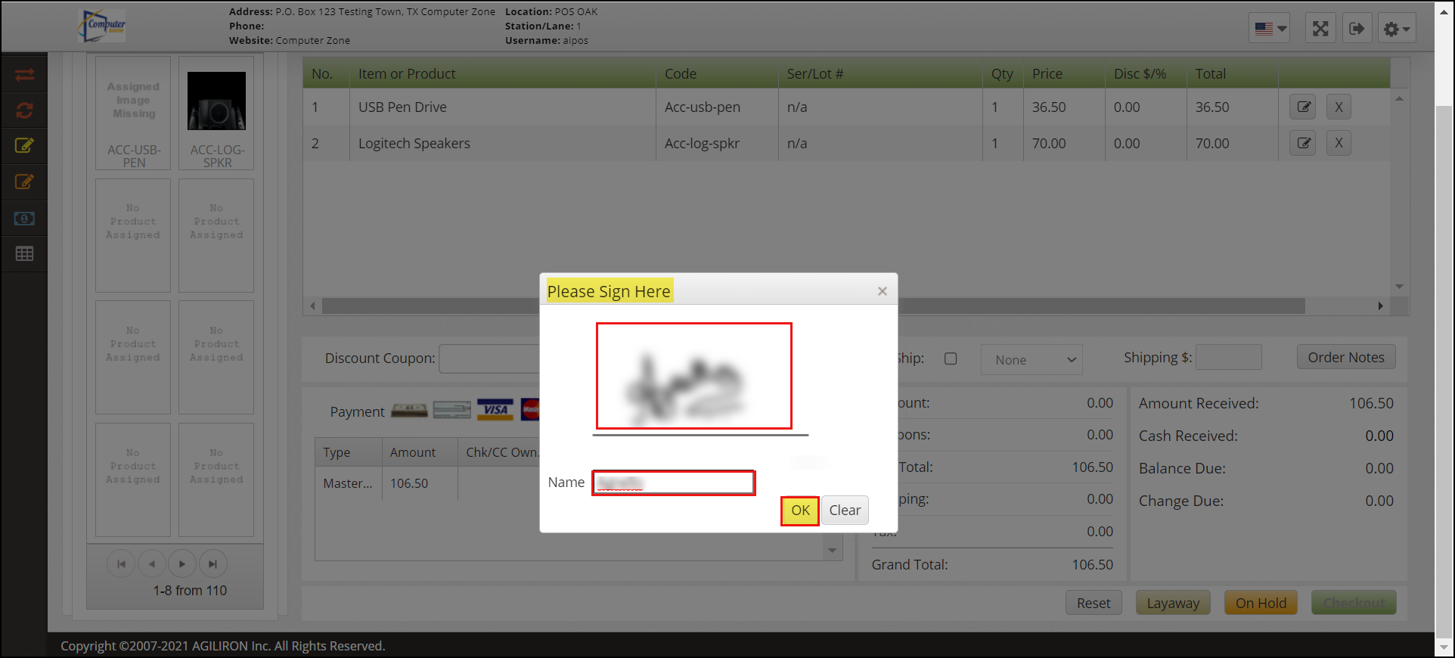Screen dimensions: 1455x658
Task: Click the USB Pen Drive item name
Action: (x=402, y=107)
